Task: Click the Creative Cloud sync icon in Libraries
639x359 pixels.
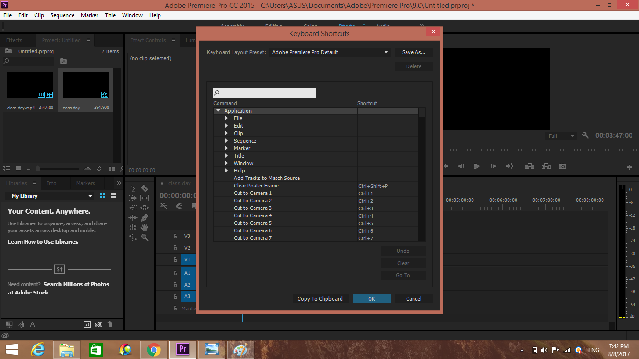Action: point(99,324)
